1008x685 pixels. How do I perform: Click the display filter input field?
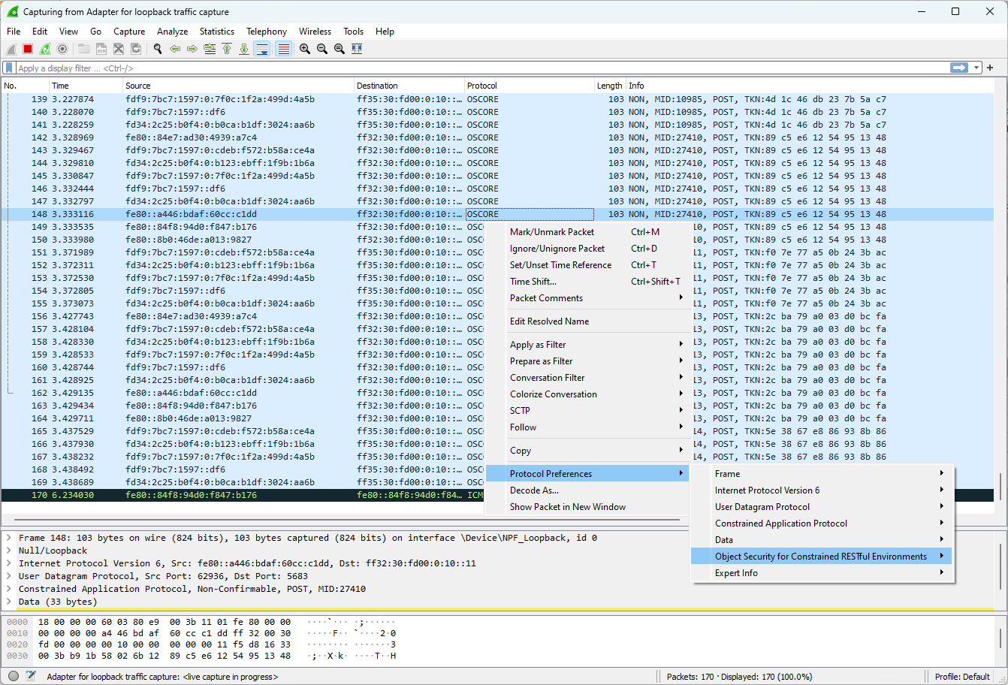(481, 68)
